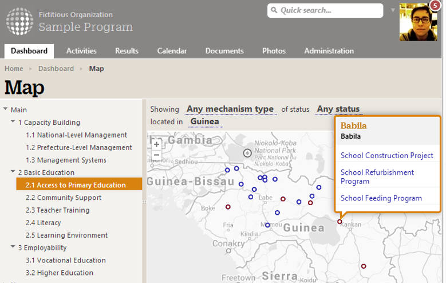446x283 pixels.
Task: Open School Refurbishment Program link
Action: coord(377,177)
